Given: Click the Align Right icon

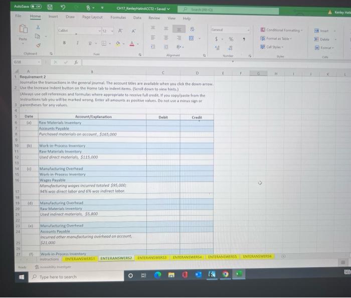Looking at the screenshot, I should [179, 38].
